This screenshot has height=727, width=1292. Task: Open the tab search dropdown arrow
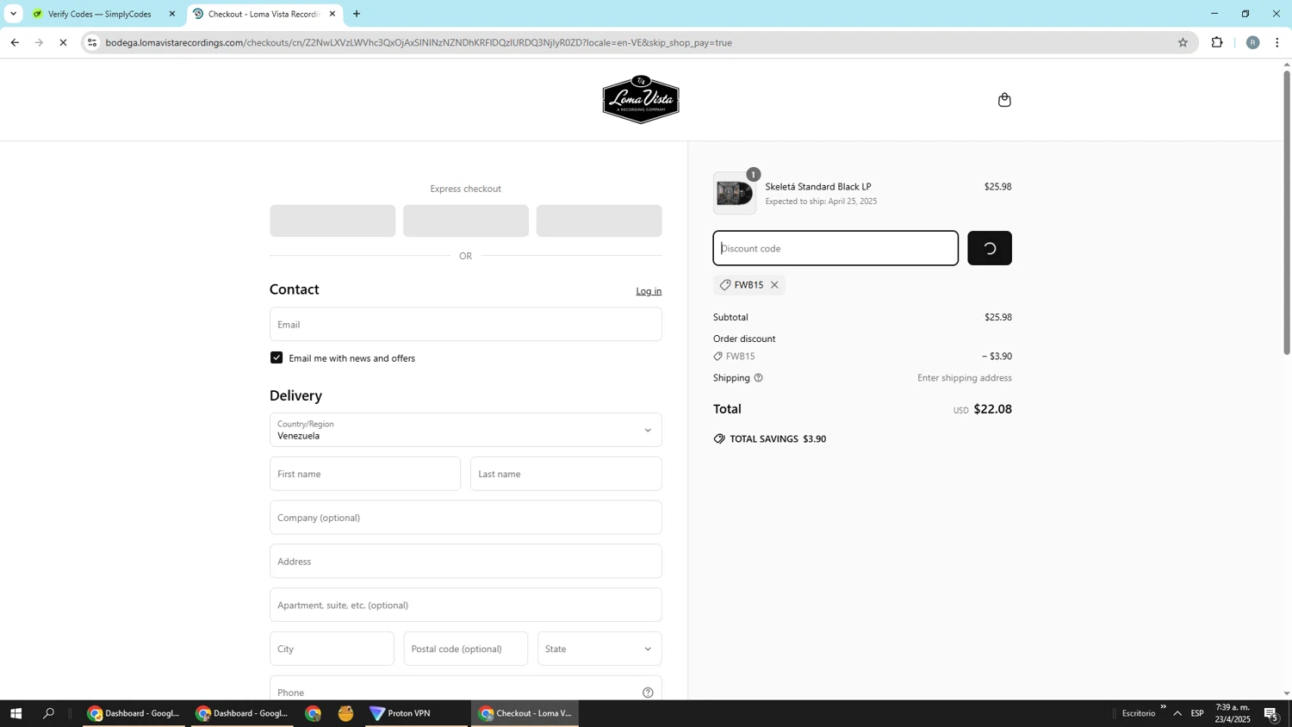click(x=13, y=14)
